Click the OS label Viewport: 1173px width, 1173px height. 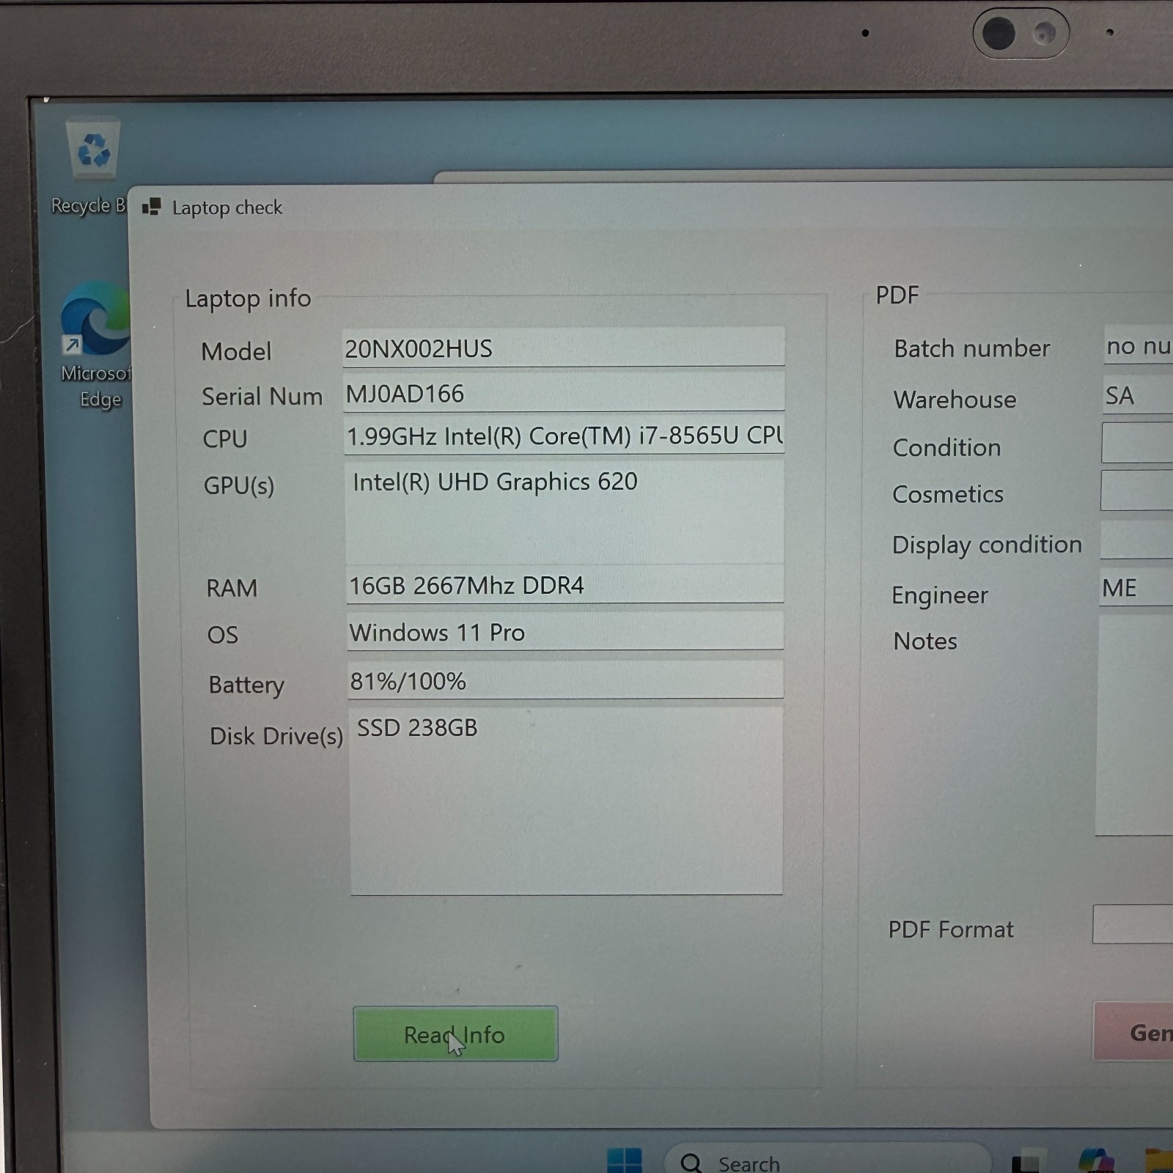point(223,634)
